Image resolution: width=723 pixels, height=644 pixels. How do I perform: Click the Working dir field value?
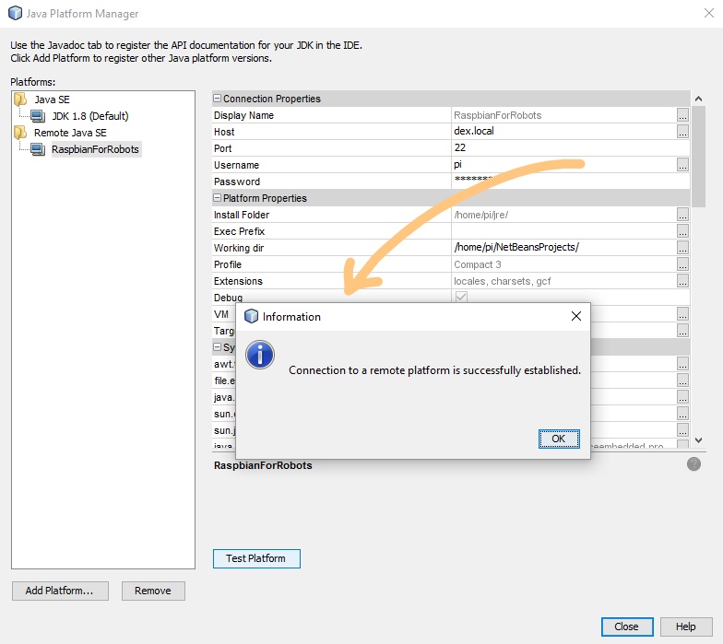pyautogui.click(x=564, y=247)
